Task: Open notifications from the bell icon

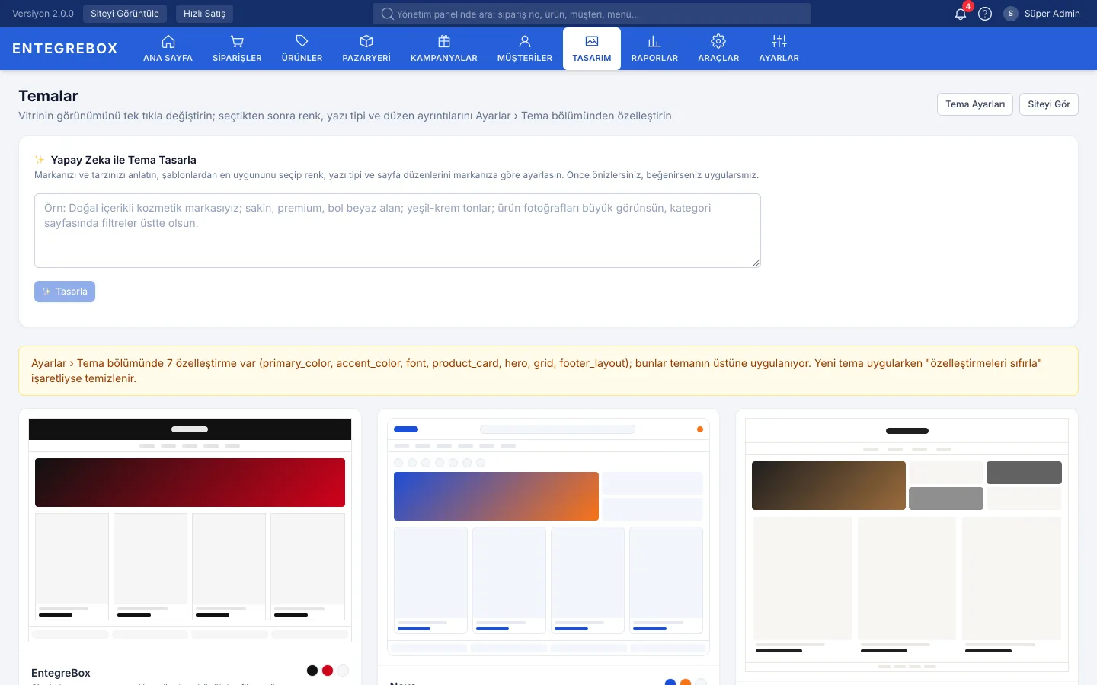Action: pos(961,14)
